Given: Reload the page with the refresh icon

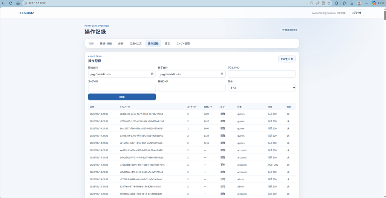Looking at the screenshot, I should (x=11, y=3).
